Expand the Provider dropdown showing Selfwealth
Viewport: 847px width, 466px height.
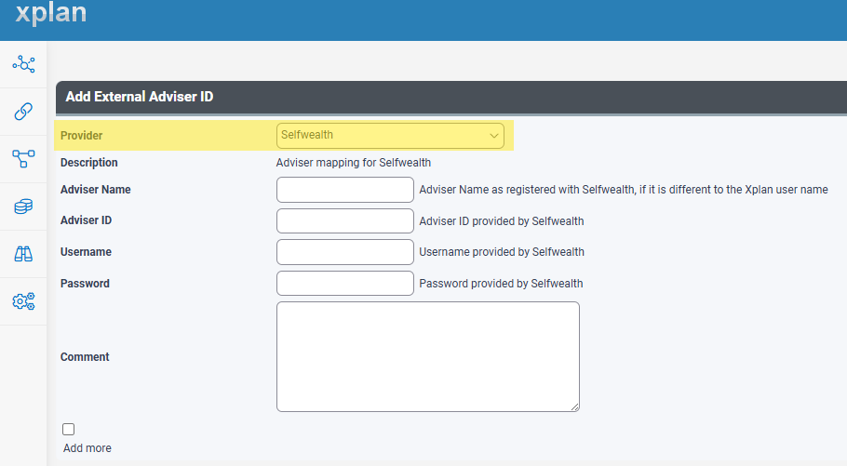(x=390, y=136)
